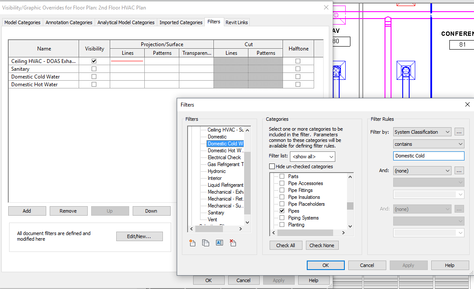Click Check All categories button
Viewport: 474px width, 289px height.
[x=286, y=245]
